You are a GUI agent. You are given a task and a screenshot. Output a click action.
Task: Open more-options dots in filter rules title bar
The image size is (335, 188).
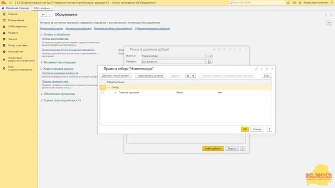[x=262, y=69]
